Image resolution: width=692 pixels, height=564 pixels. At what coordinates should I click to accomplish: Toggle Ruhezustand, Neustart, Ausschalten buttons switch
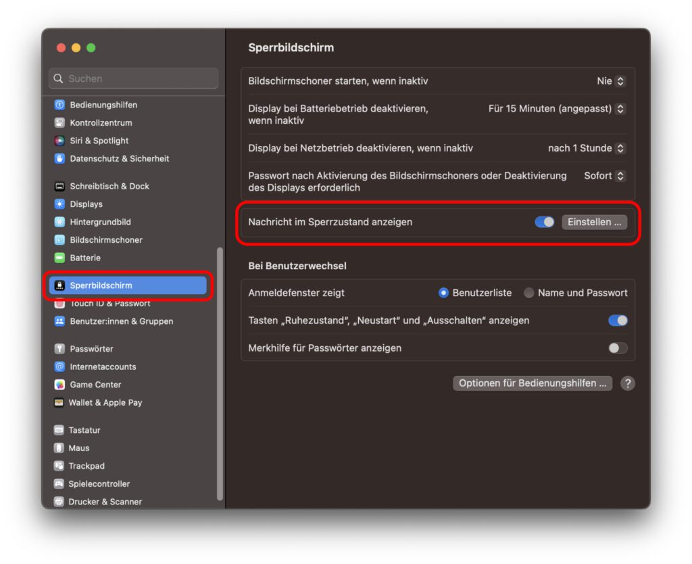pyautogui.click(x=618, y=321)
